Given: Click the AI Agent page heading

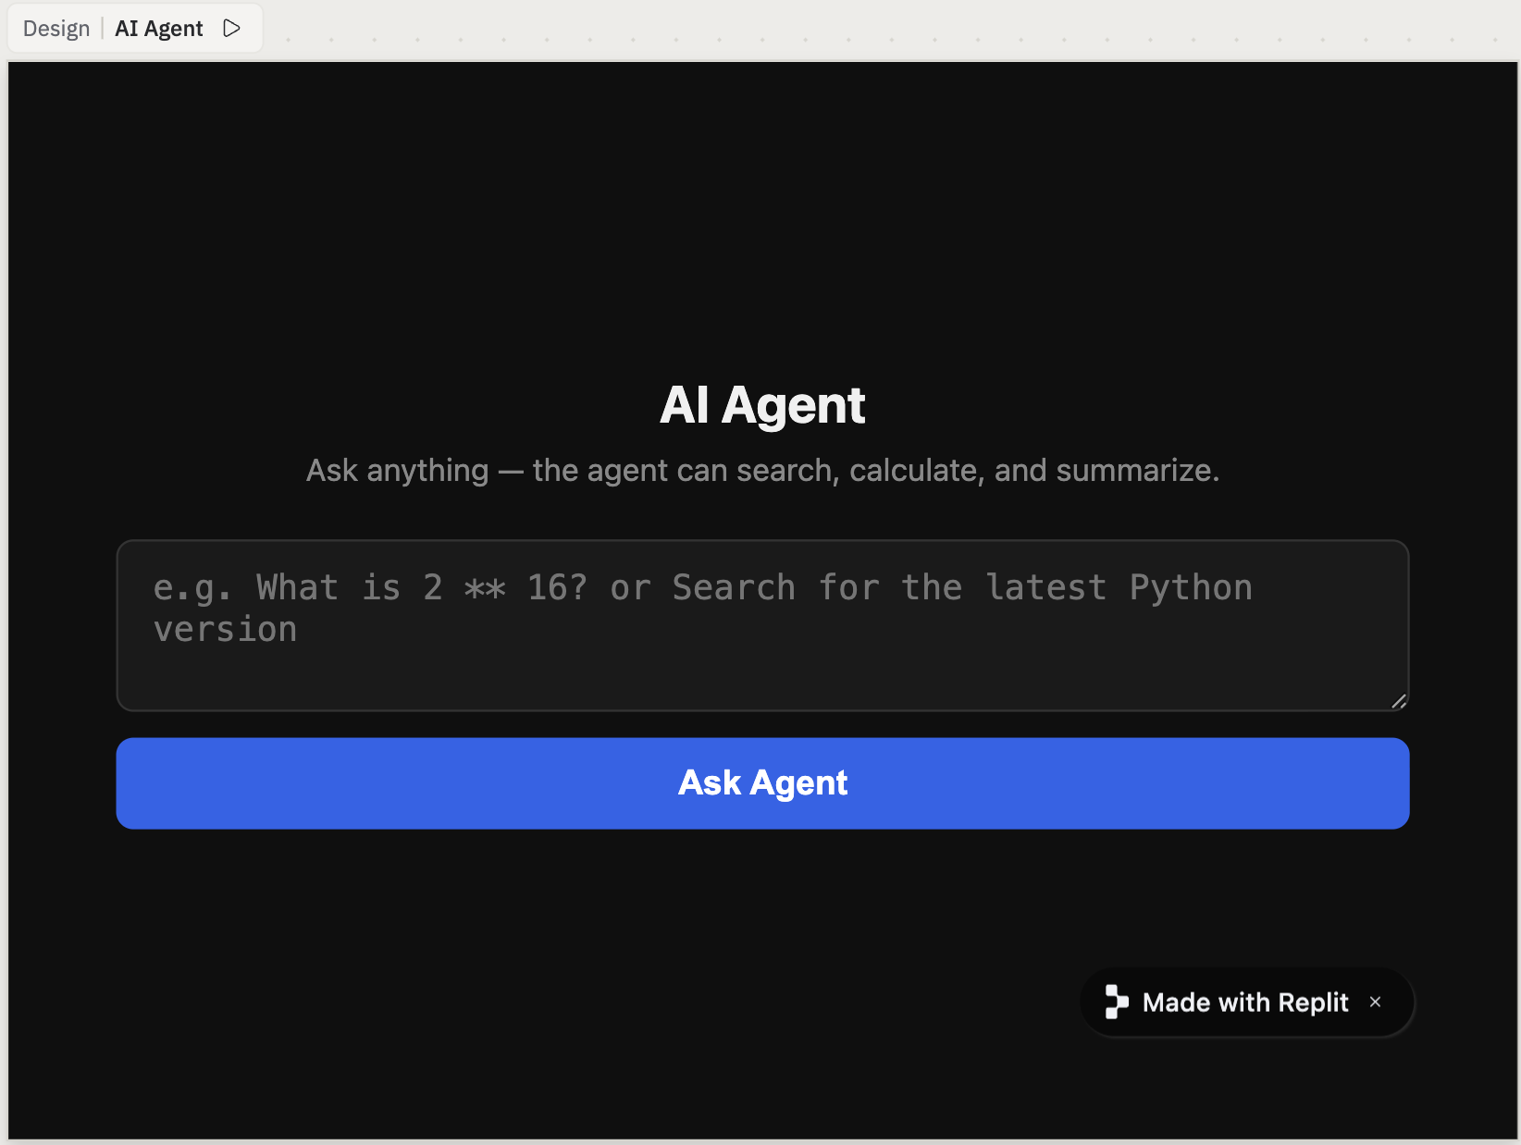Looking at the screenshot, I should pos(761,404).
